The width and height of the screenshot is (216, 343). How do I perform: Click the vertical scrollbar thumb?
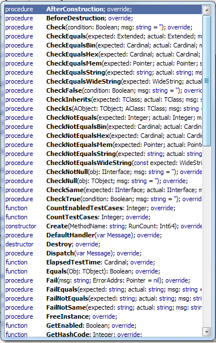point(206,81)
